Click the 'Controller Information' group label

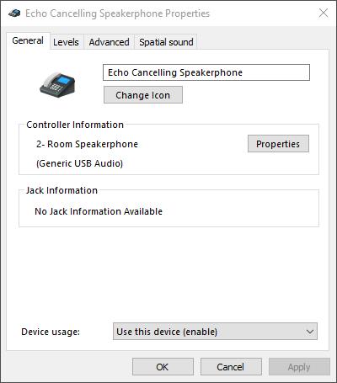(75, 125)
